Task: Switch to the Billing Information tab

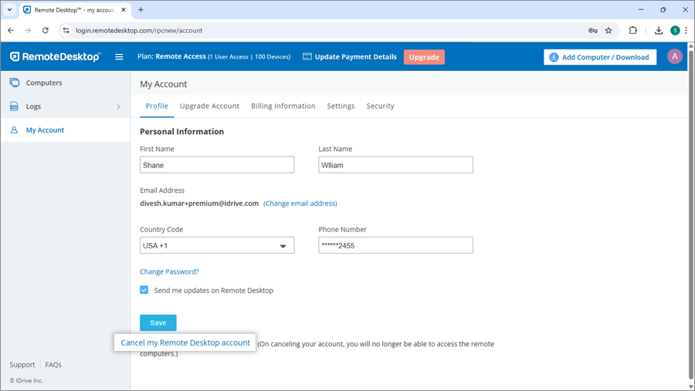Action: [x=283, y=106]
